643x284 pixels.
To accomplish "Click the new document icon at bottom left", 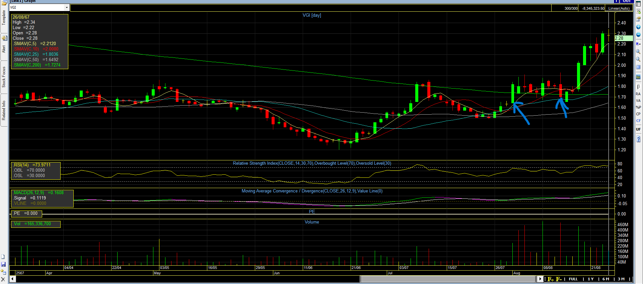I will 3,257.
